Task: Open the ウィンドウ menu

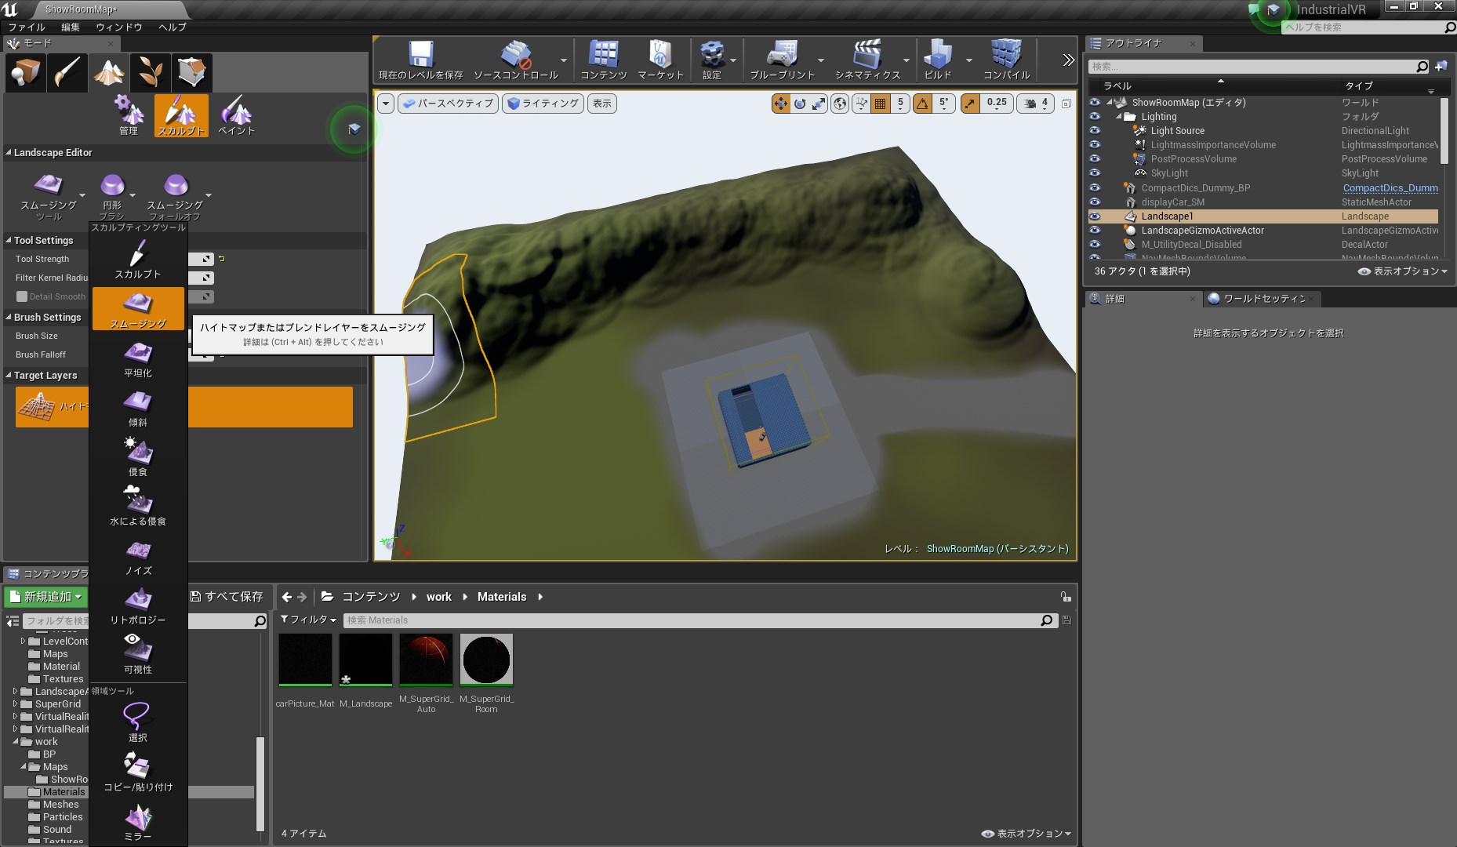Action: pos(118,27)
